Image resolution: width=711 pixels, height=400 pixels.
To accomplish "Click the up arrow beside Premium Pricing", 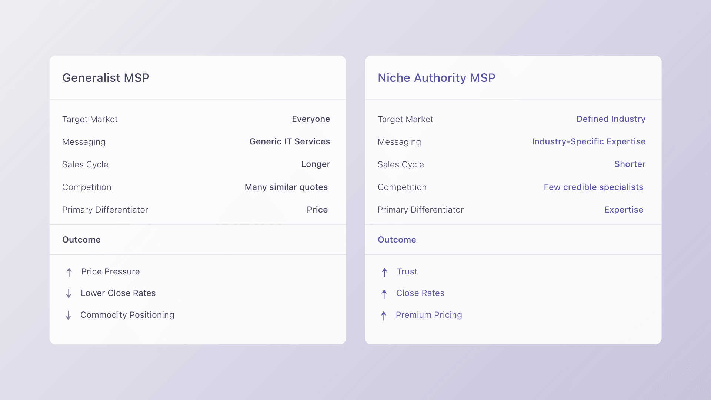I will (384, 316).
